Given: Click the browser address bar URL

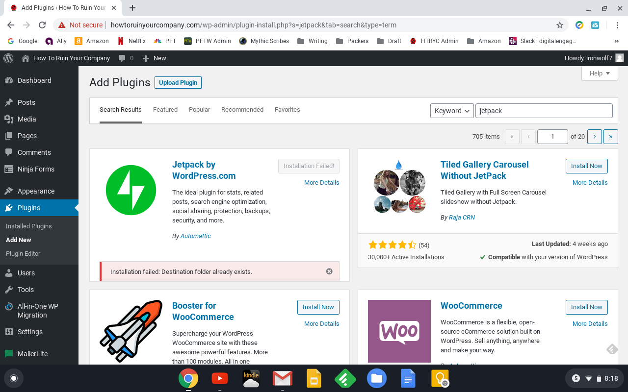Looking at the screenshot, I should 254,25.
